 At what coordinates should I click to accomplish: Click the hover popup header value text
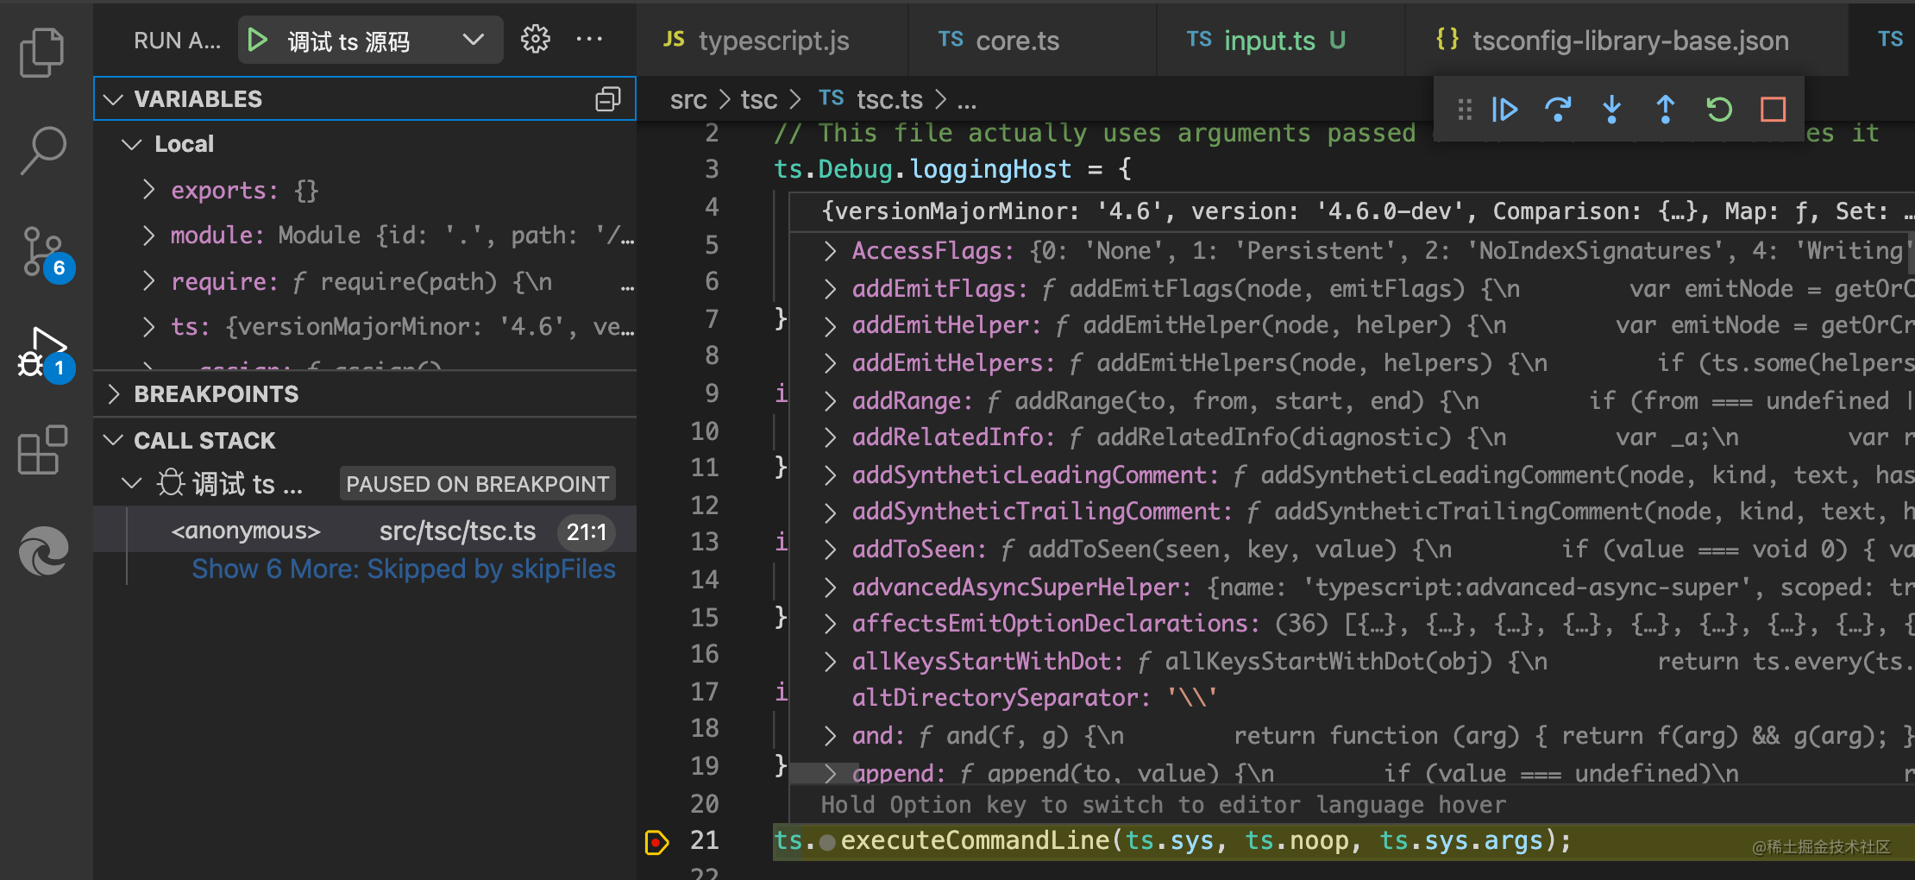1366,211
